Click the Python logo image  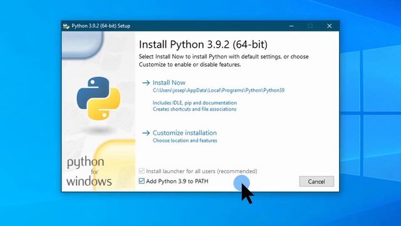point(98,99)
